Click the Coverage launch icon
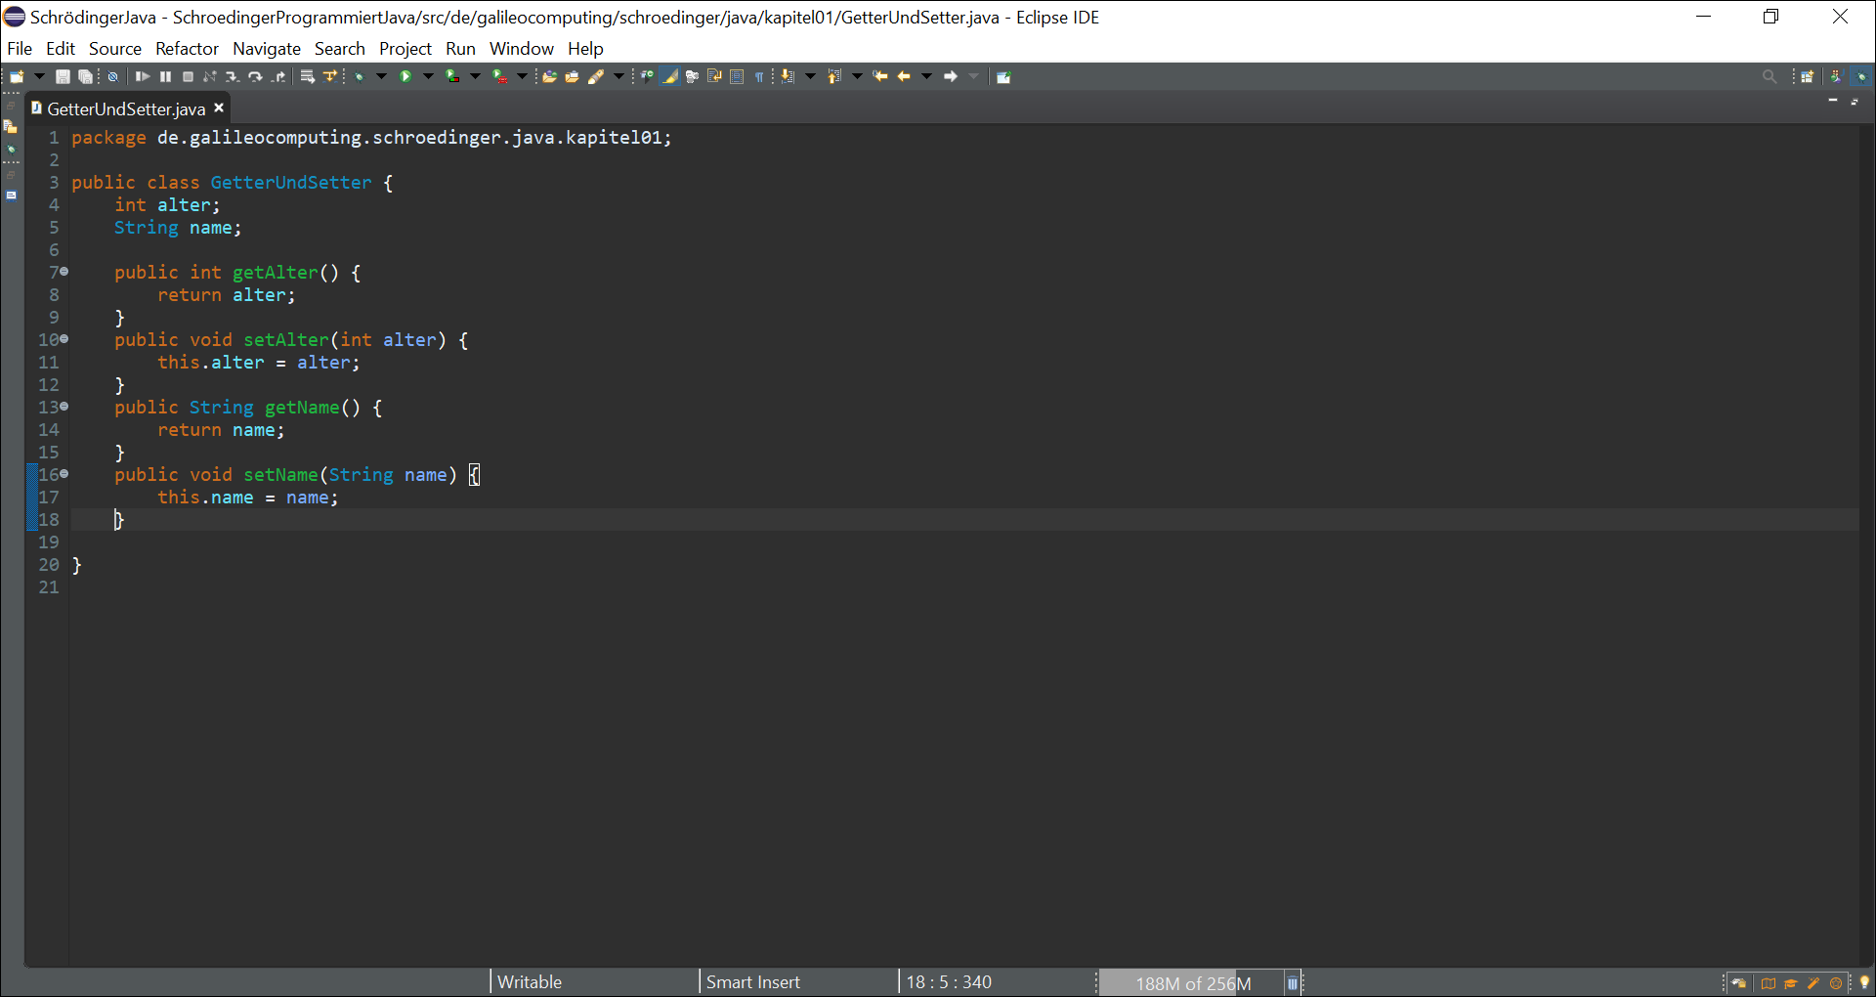The image size is (1876, 997). point(451,76)
